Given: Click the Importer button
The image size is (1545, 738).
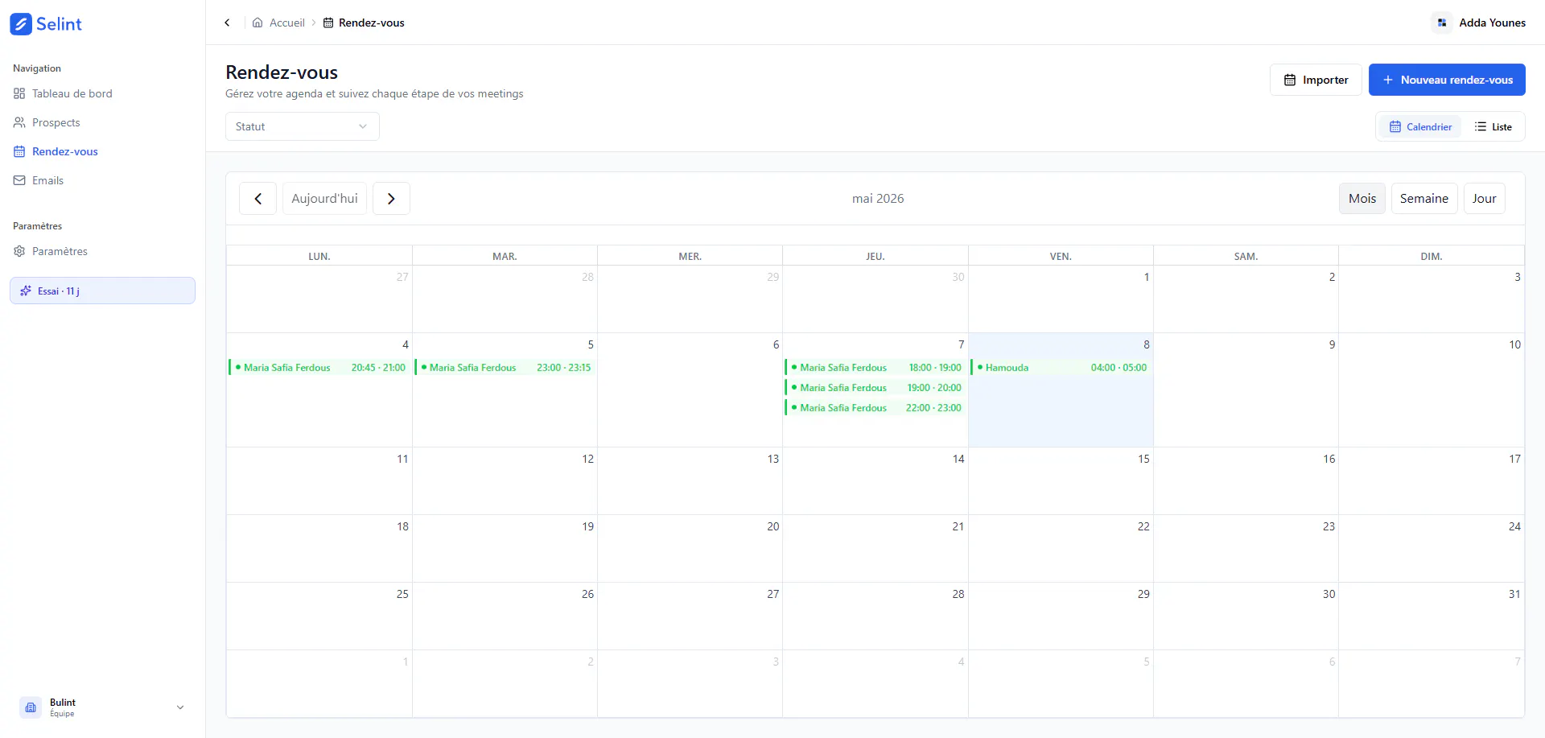Looking at the screenshot, I should coord(1316,80).
